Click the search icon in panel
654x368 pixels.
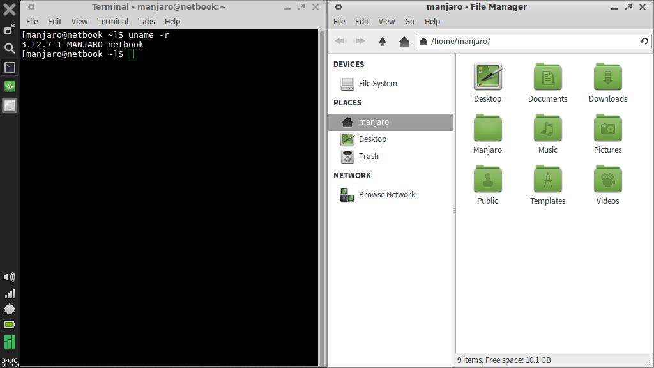point(10,48)
